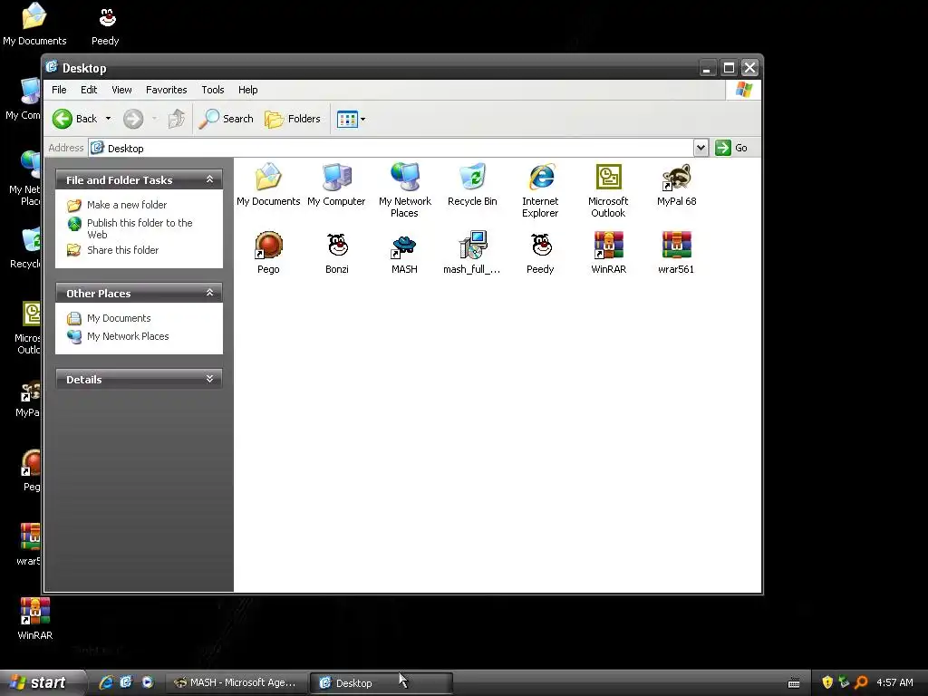928x696 pixels.
Task: Click Desktop window taskbar button
Action: coord(382,682)
